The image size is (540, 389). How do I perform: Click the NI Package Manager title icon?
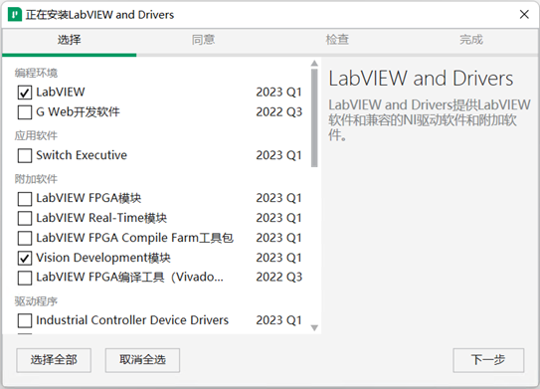point(15,15)
